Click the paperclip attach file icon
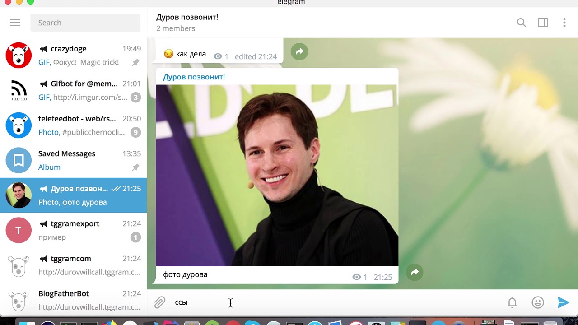Image resolution: width=578 pixels, height=325 pixels. click(x=159, y=302)
